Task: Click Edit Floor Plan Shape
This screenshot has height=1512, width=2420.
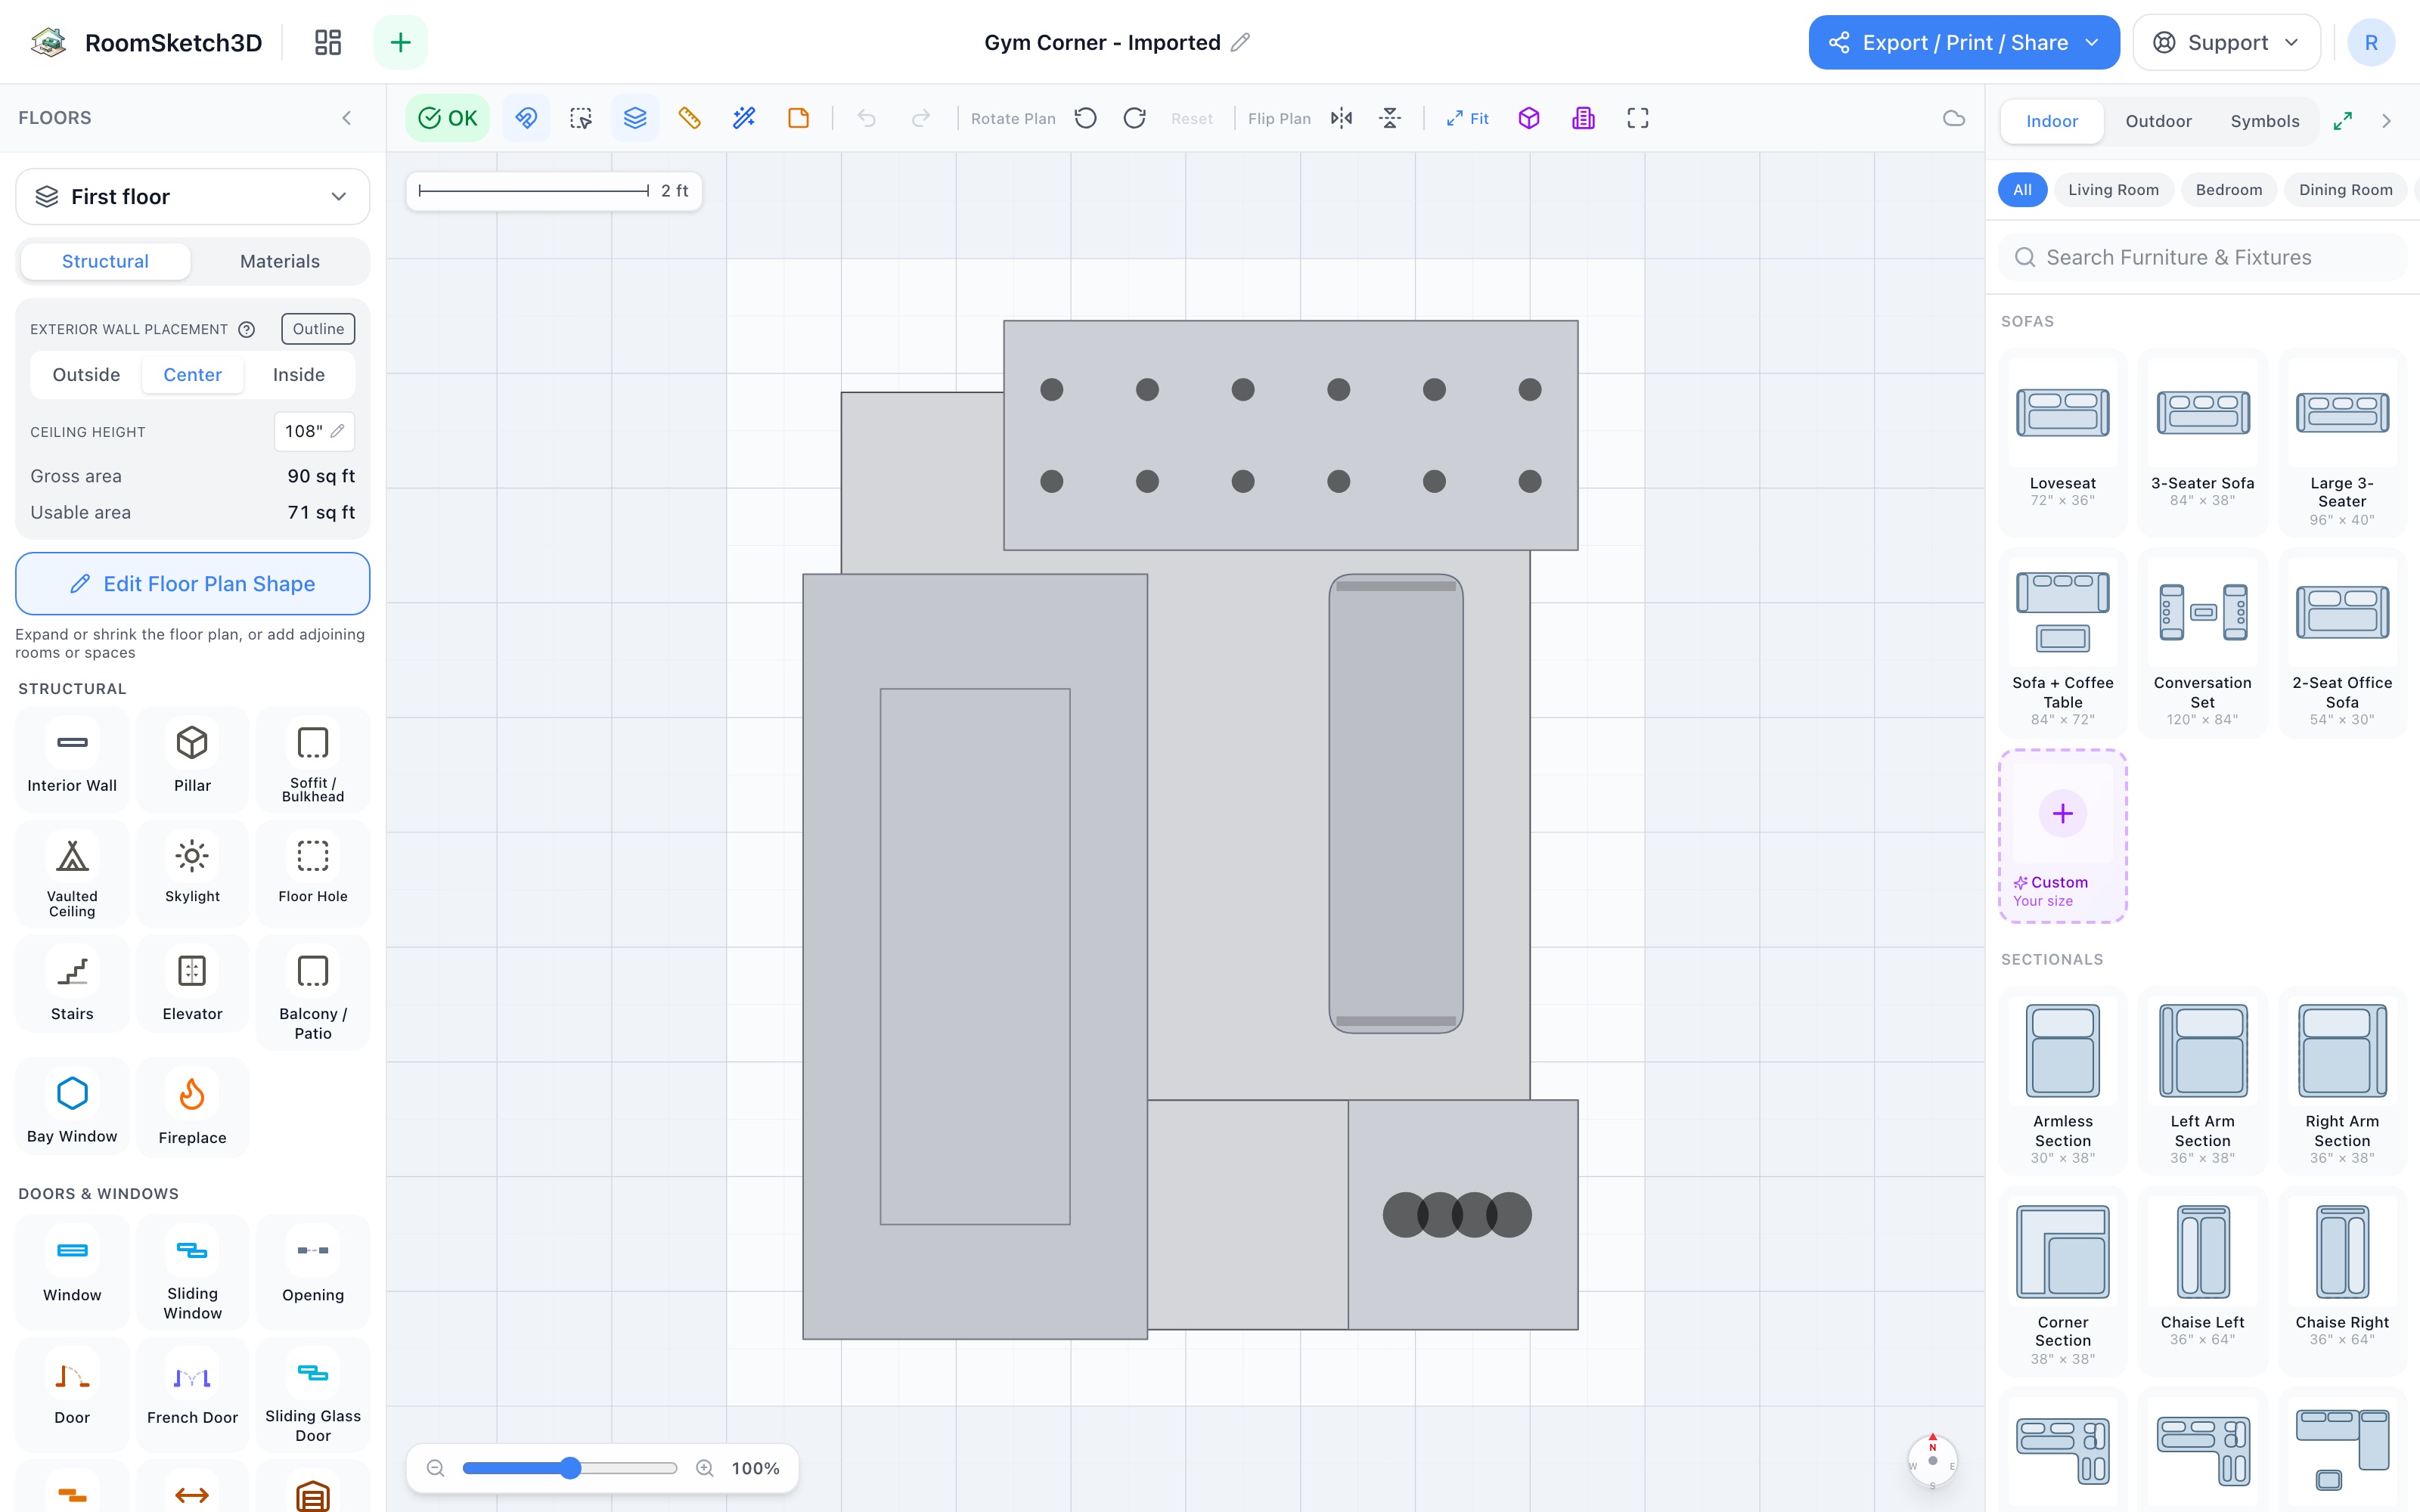Action: [x=193, y=583]
